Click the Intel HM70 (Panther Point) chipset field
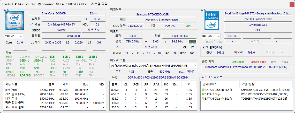This screenshot has width=295, height=113. (x=161, y=20)
